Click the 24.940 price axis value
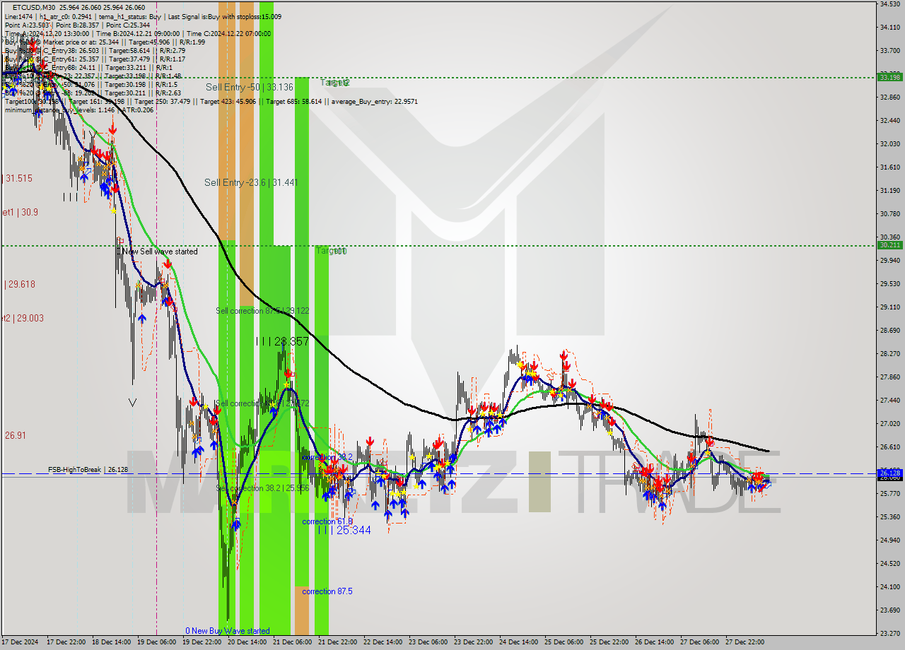The height and width of the screenshot is (650, 905). coord(889,540)
